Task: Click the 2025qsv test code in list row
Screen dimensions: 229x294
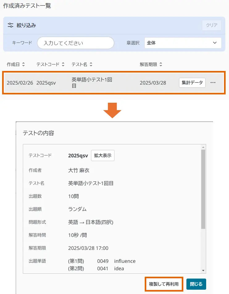Action: pyautogui.click(x=46, y=83)
